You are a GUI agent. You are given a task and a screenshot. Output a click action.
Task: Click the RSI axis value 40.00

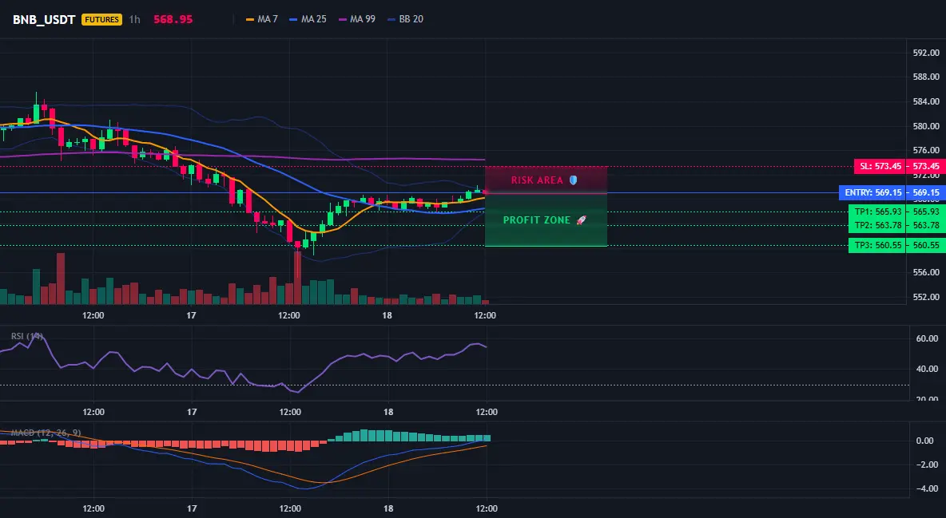927,369
